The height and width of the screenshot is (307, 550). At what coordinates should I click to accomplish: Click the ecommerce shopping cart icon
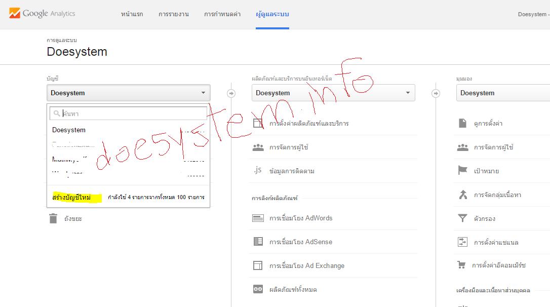point(461,264)
